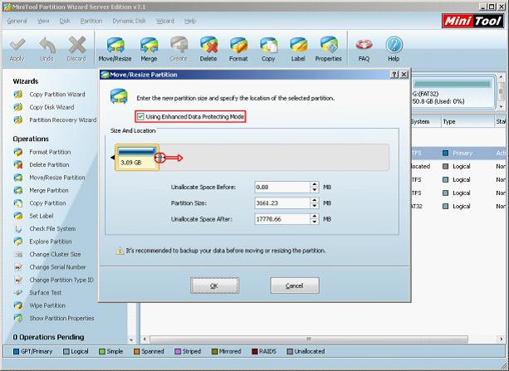Decrease Unallocate Space After with down arrow
This screenshot has width=509, height=371.
pos(314,222)
